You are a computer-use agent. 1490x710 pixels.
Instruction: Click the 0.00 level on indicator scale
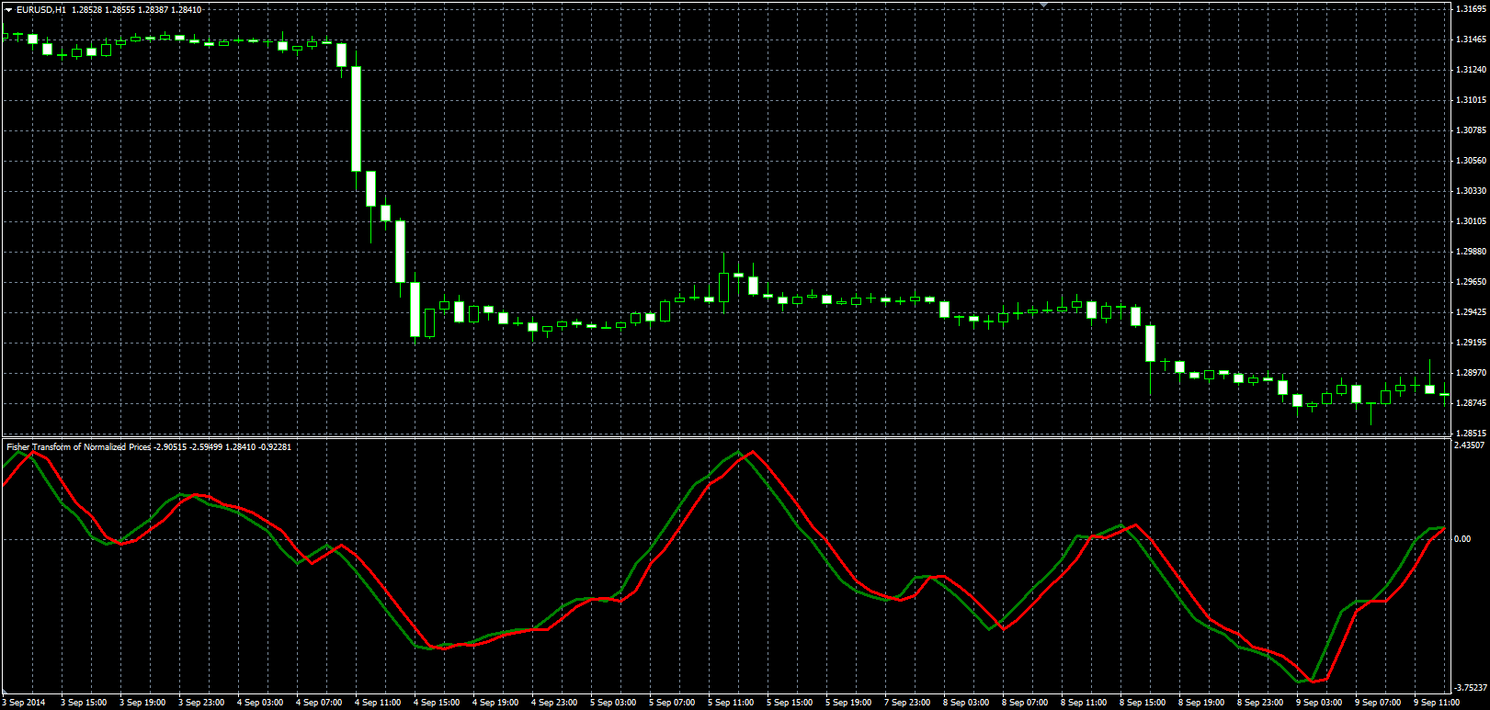click(1462, 539)
